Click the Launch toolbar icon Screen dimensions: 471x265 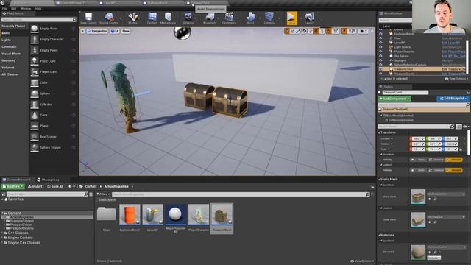tap(309, 18)
